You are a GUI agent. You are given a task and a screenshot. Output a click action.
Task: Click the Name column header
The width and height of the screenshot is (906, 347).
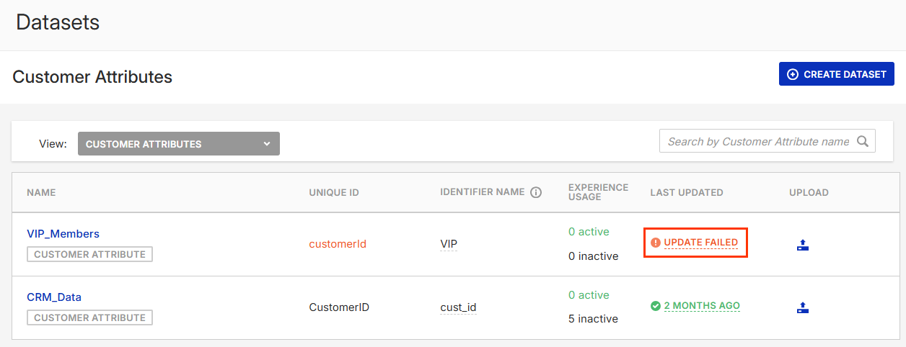[41, 192]
